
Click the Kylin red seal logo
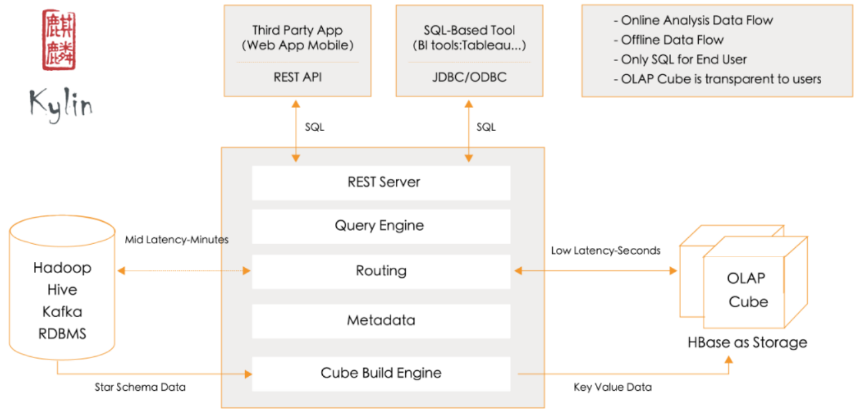[x=59, y=41]
